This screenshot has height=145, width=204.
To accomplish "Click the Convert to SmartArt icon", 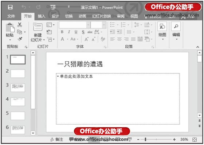I will click(x=147, y=39).
